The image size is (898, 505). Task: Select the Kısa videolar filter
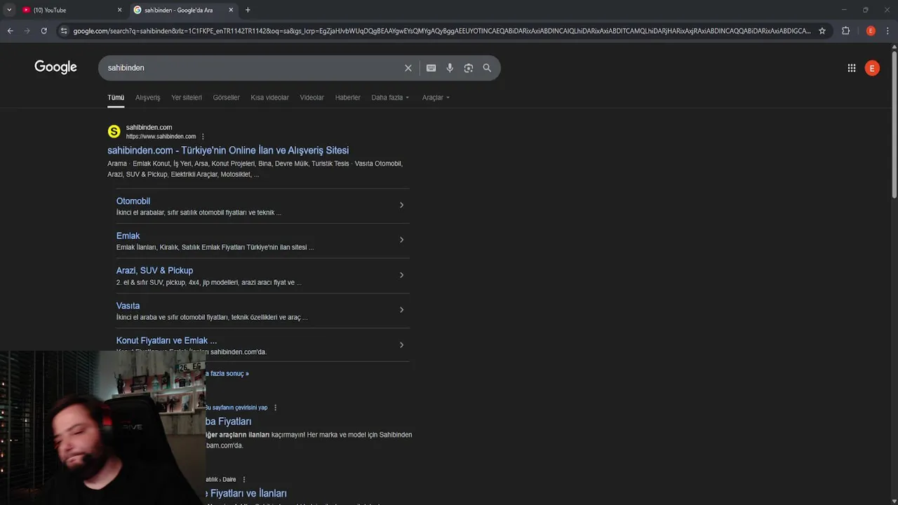pyautogui.click(x=269, y=97)
